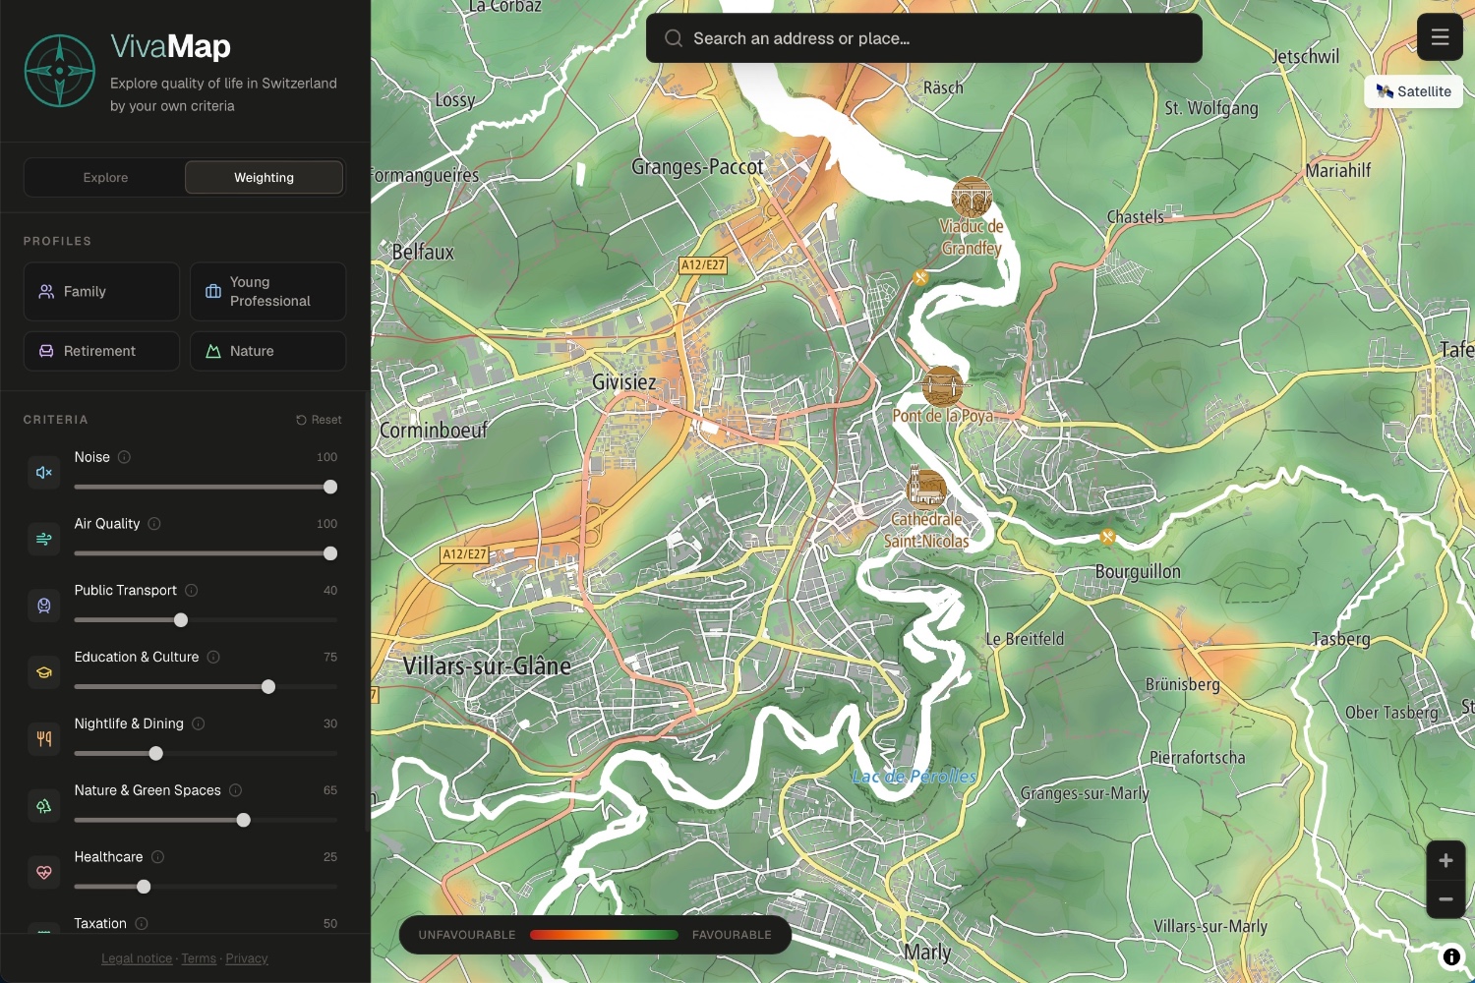The height and width of the screenshot is (983, 1475).
Task: Click the Healthcare slider handle
Action: (144, 887)
